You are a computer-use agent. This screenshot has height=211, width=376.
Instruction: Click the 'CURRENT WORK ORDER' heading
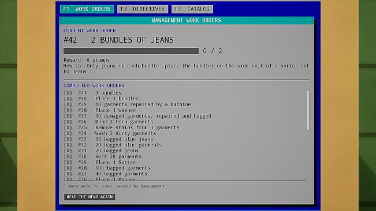[x=90, y=31]
